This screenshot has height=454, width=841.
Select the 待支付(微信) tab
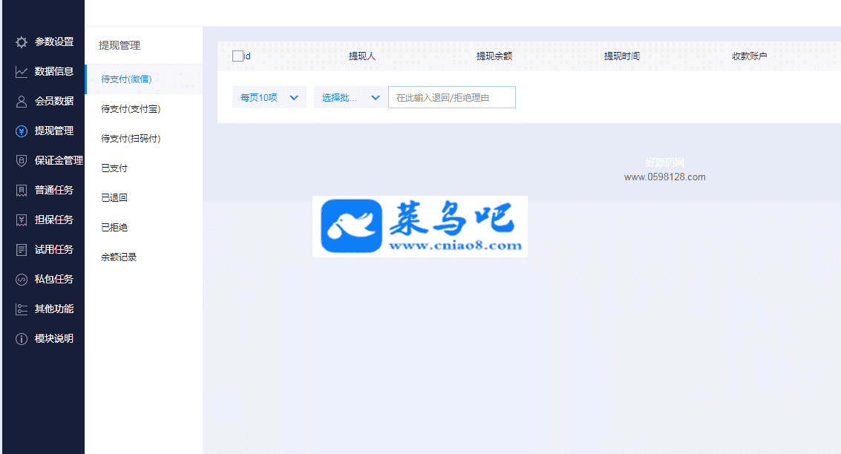[x=126, y=79]
